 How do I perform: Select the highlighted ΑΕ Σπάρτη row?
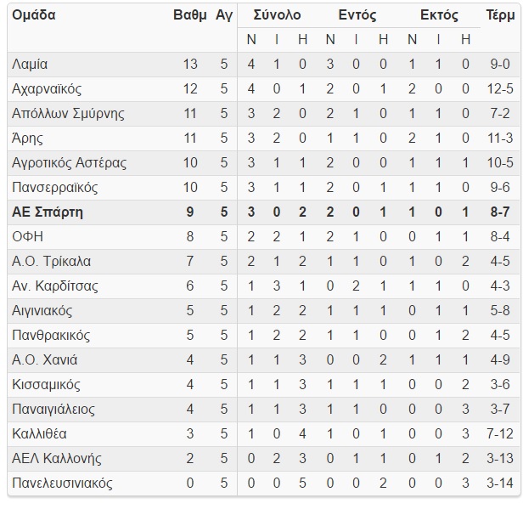264,212
